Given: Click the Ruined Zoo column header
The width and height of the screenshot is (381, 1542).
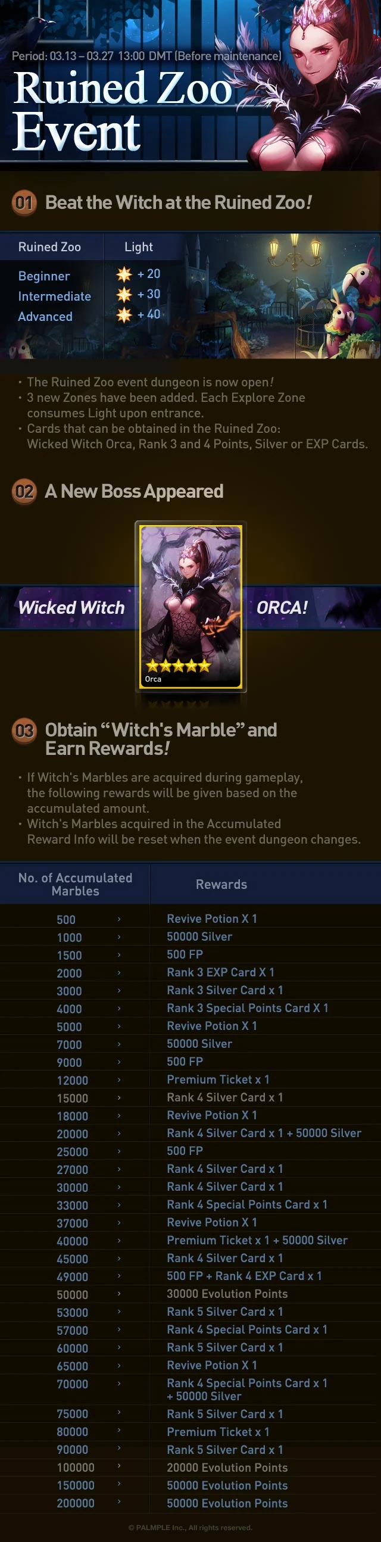Looking at the screenshot, I should pyautogui.click(x=49, y=246).
